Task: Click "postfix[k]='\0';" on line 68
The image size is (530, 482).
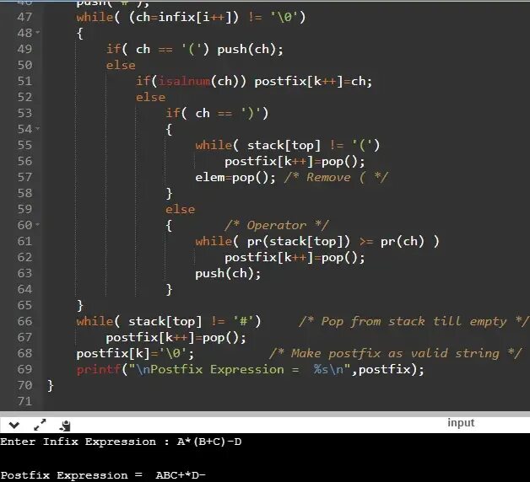Action: click(135, 353)
